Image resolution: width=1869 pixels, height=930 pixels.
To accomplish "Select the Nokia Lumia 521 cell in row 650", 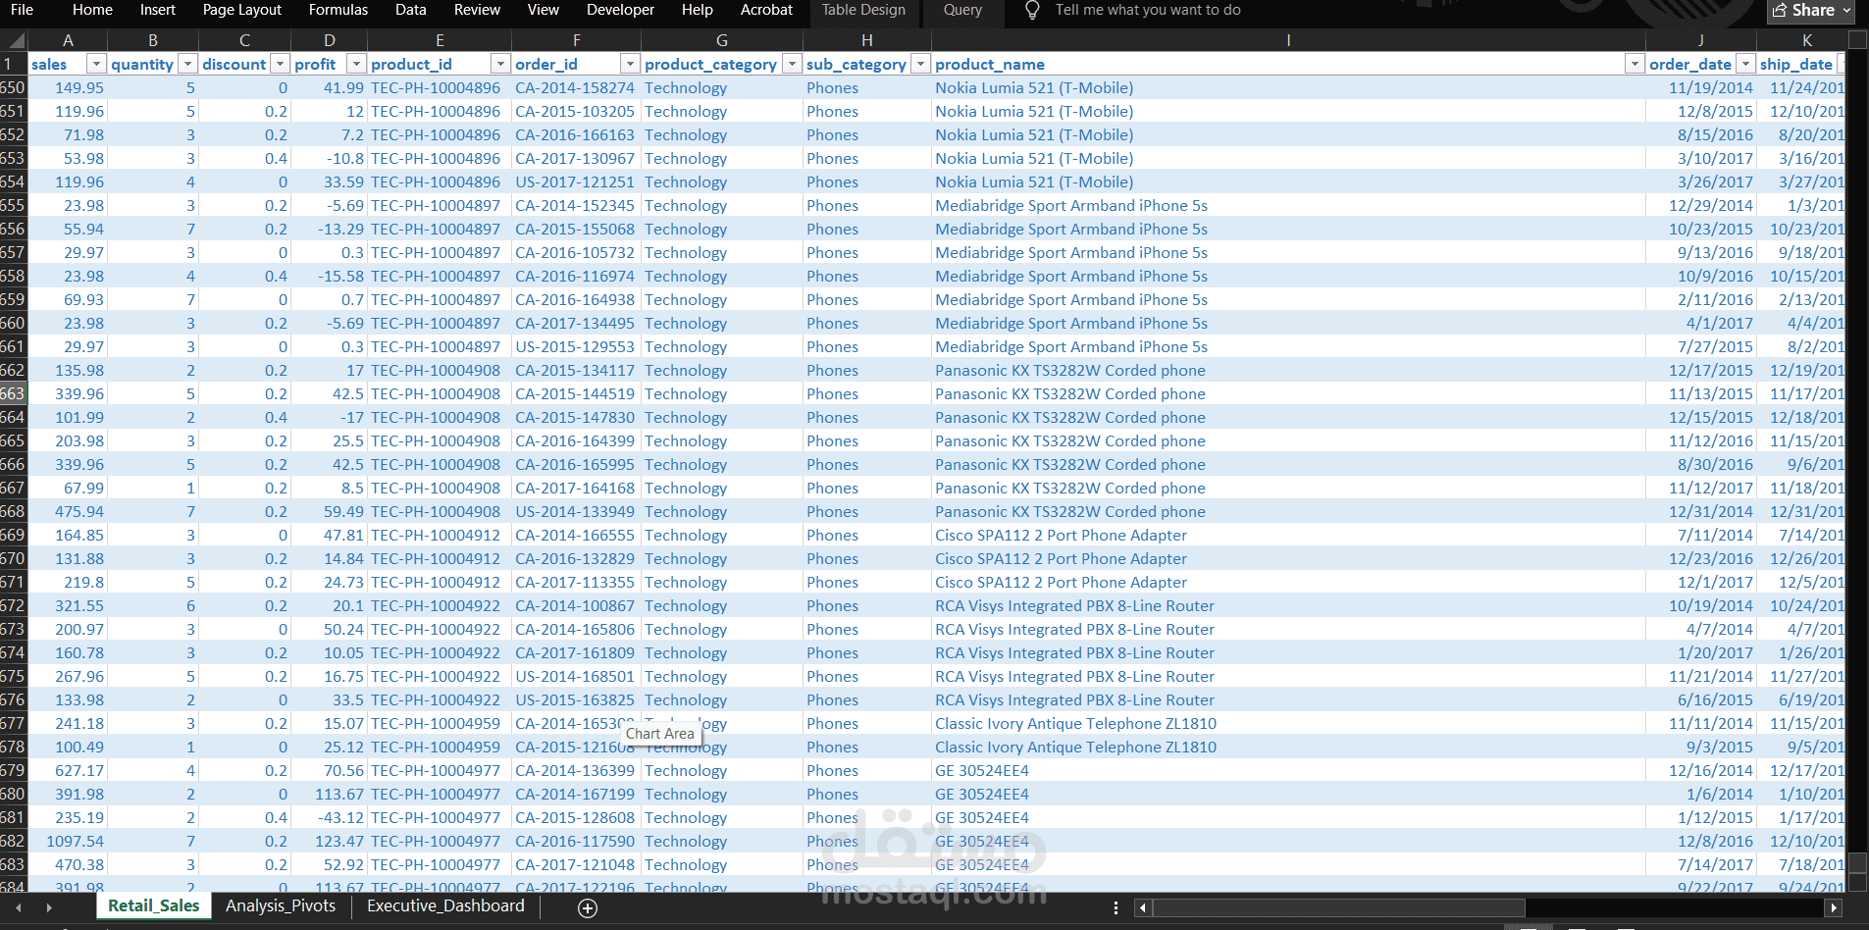I will pyautogui.click(x=1288, y=87).
